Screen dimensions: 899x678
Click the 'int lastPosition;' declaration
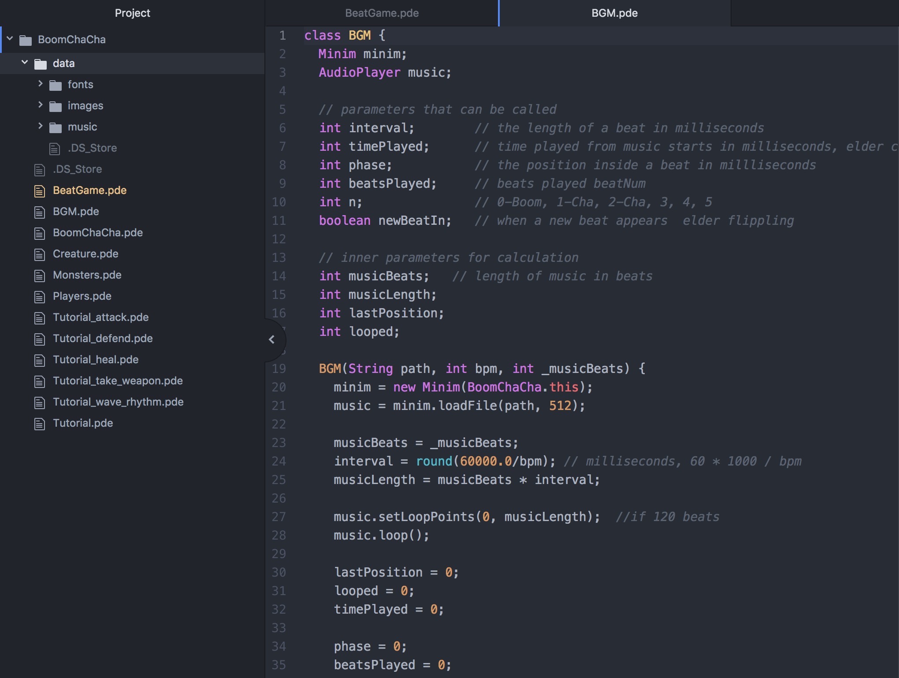[382, 313]
